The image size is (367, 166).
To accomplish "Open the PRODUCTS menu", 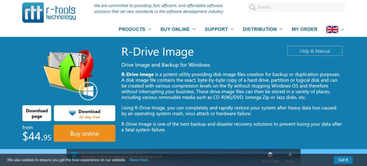I will 132,29.
